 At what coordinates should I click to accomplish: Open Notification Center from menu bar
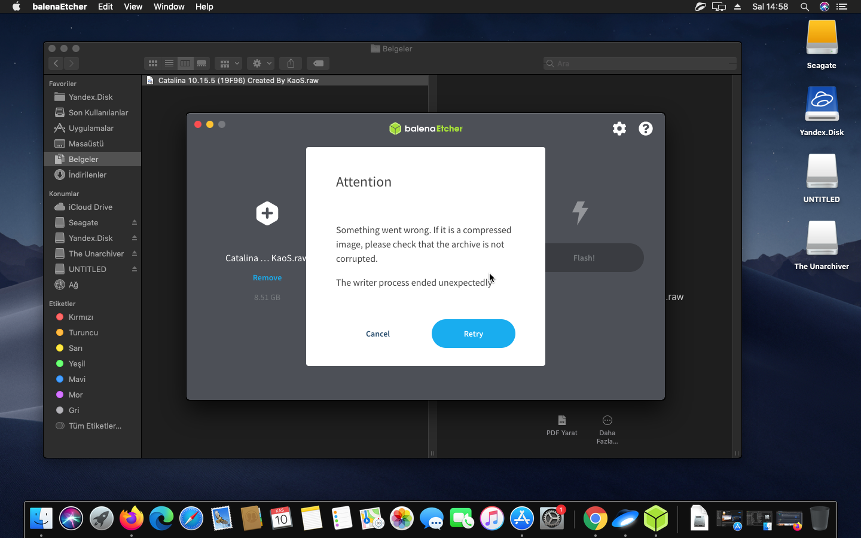pos(842,7)
